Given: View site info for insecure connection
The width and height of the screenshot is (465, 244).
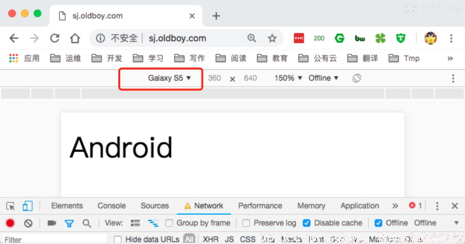Looking at the screenshot, I should 101,38.
